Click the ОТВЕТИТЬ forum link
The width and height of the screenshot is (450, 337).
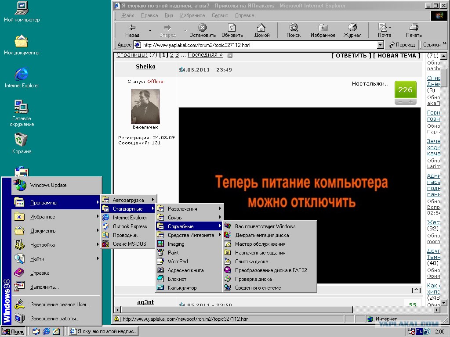click(x=351, y=56)
